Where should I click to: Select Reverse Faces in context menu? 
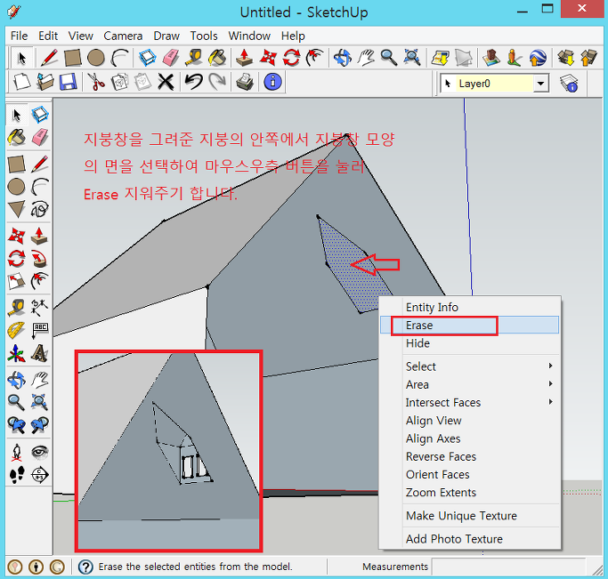469,456
